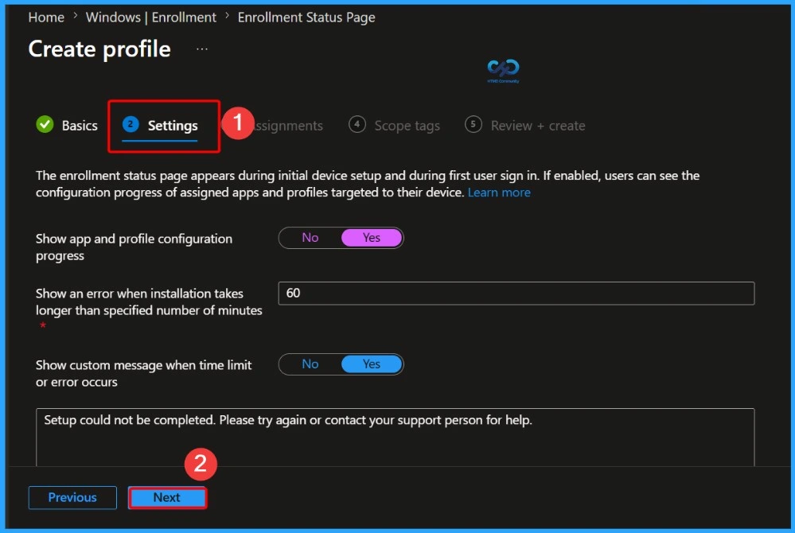The height and width of the screenshot is (533, 795).
Task: Set custom message option to No
Action: 310,364
